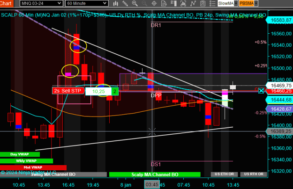Expand the SlowMA dropdown arrow

[x=236, y=3]
